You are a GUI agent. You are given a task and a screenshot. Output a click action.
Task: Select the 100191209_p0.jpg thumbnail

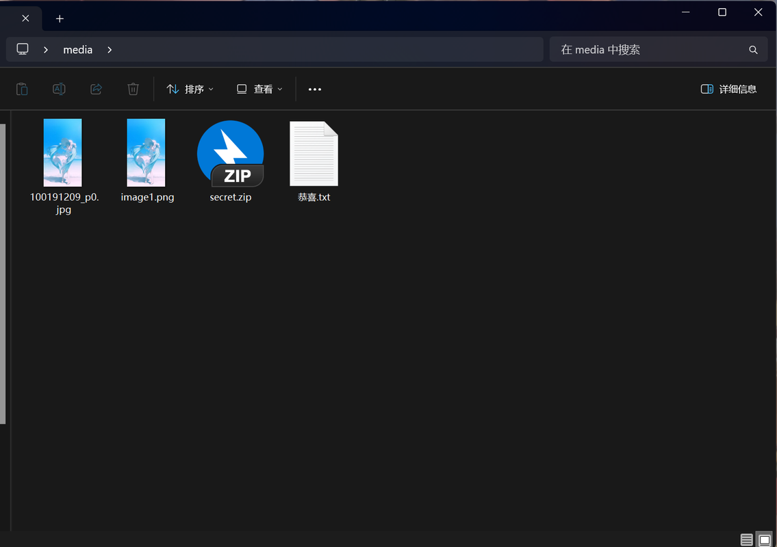click(x=62, y=152)
